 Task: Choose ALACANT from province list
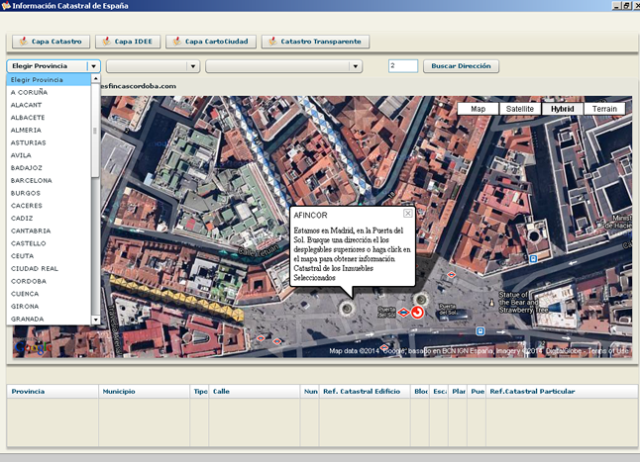(x=49, y=105)
